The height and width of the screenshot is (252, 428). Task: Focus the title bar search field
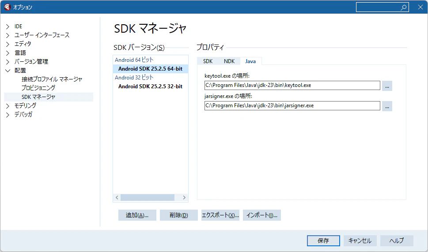coord(382,8)
